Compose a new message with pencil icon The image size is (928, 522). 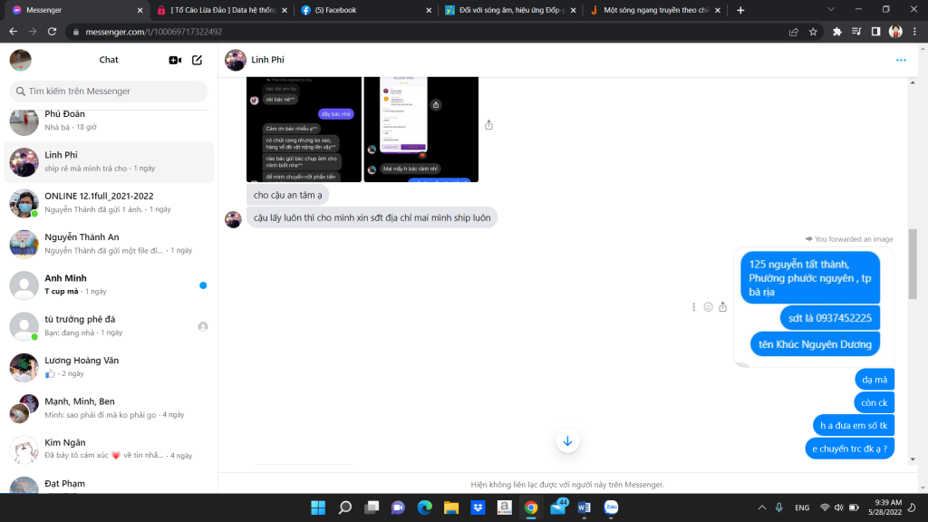pyautogui.click(x=197, y=60)
